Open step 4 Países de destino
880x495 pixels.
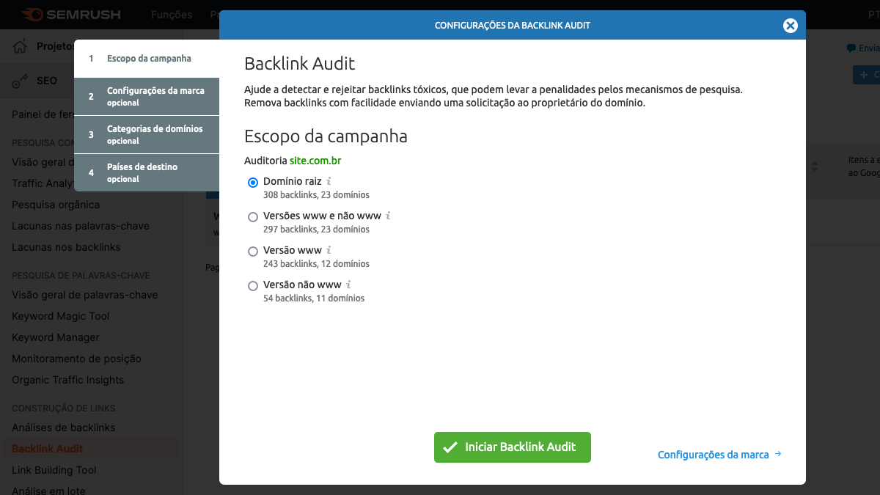[x=147, y=172]
